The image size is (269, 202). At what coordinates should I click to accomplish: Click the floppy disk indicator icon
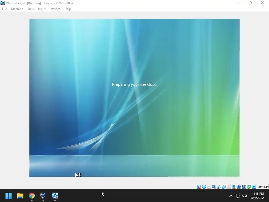209,187
